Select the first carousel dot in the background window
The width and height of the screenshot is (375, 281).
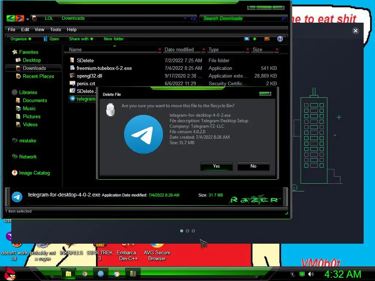point(182,231)
